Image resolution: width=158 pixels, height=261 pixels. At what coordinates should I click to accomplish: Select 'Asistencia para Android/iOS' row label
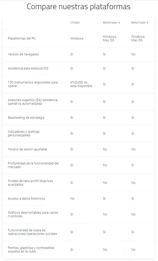coord(28,68)
